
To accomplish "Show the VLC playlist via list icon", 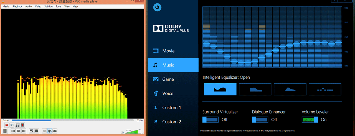I will click(44, 131).
